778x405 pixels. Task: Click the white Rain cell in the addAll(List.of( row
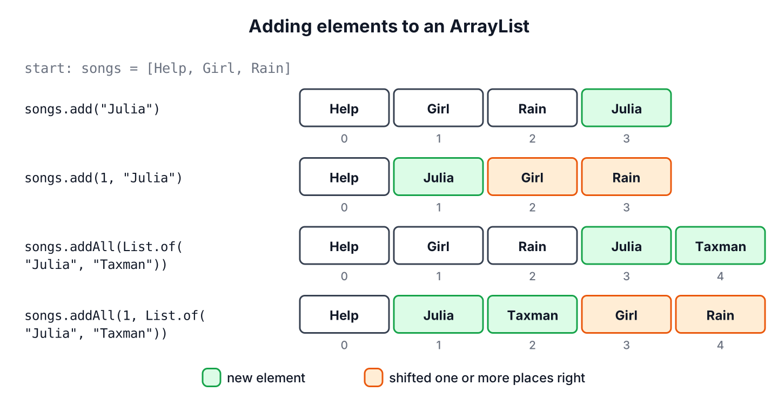point(532,246)
